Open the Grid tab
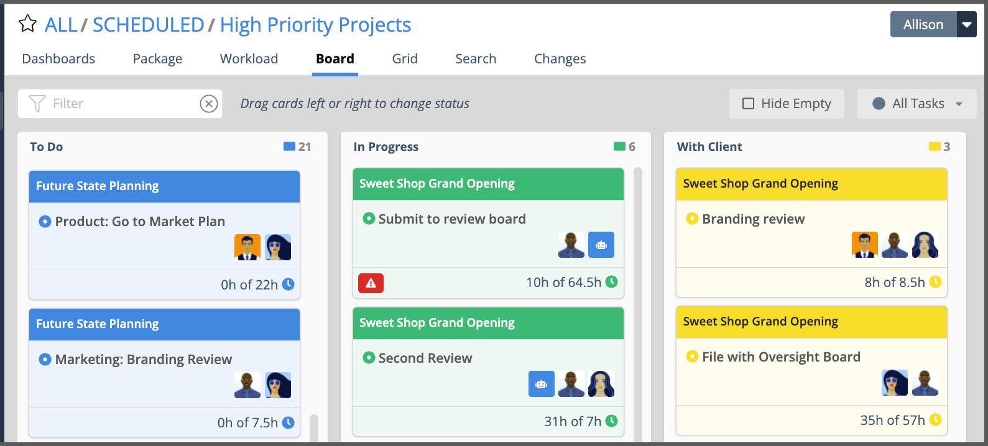This screenshot has height=446, width=988. [x=405, y=59]
